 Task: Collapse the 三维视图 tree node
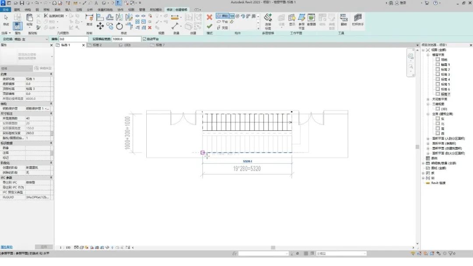tap(428, 104)
